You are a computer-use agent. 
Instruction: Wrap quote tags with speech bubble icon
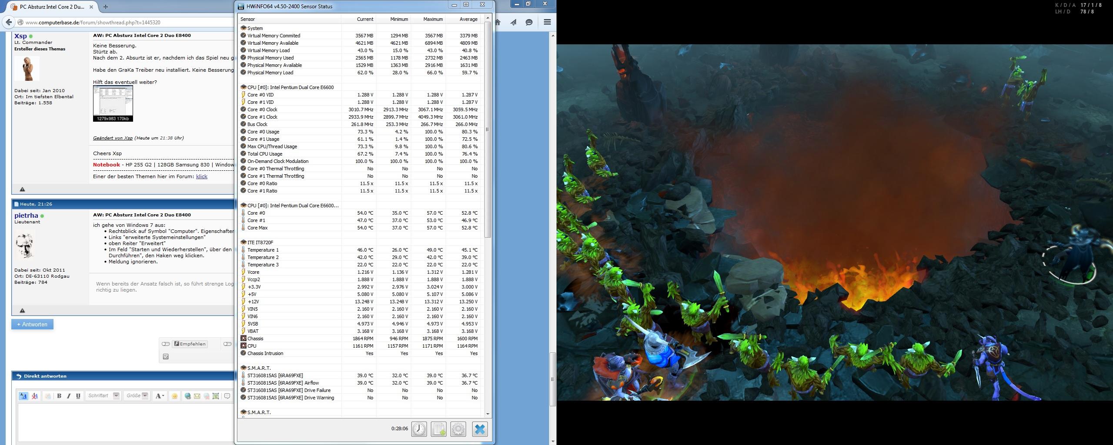tap(227, 396)
